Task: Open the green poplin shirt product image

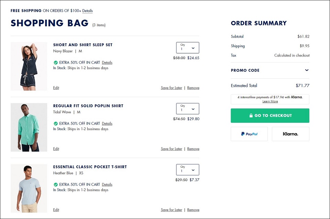Action: tap(29, 127)
